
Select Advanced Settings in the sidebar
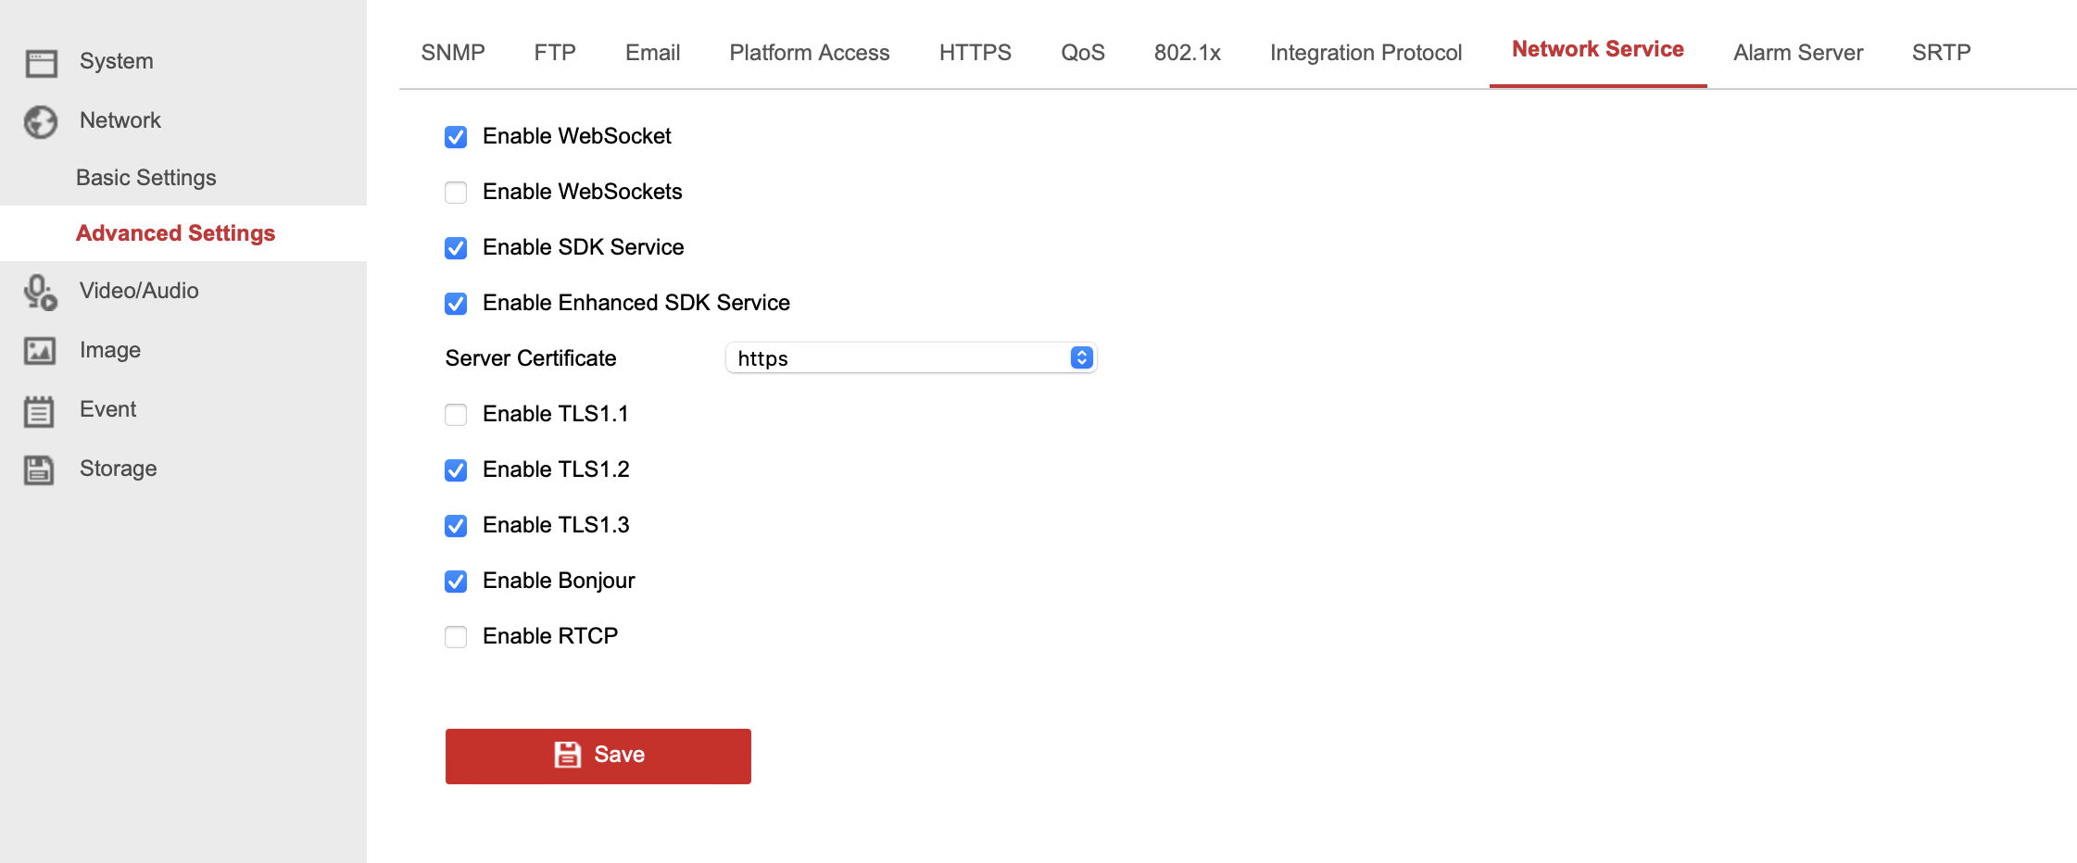(176, 233)
